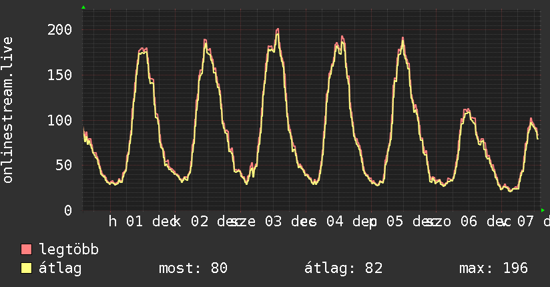Viewport: 550px width, 287px height.
Task: Click the '06' date label on x-axis
Action: (469, 222)
